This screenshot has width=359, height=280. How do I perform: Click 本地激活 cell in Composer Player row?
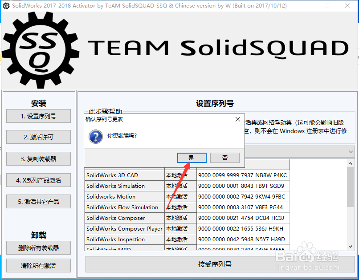coord(180,228)
